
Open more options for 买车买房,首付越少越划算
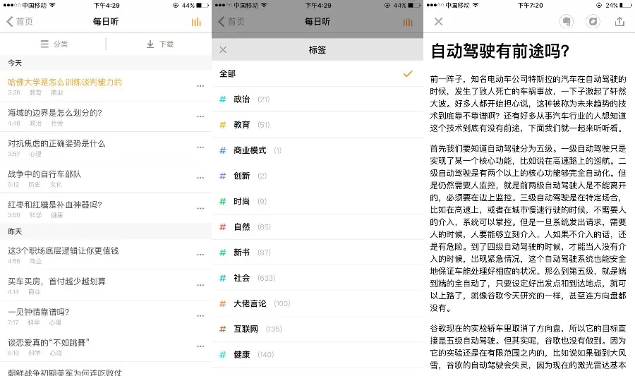(200, 285)
